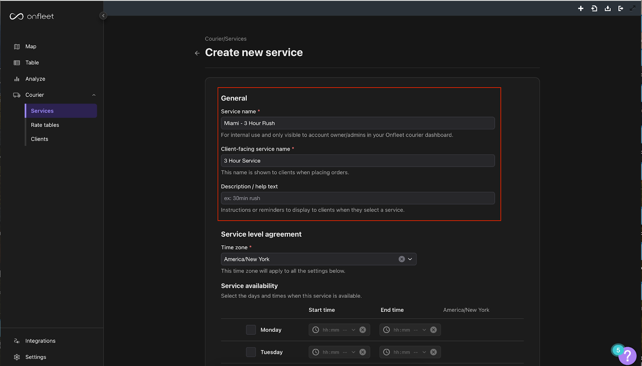Open the Map view

[31, 47]
